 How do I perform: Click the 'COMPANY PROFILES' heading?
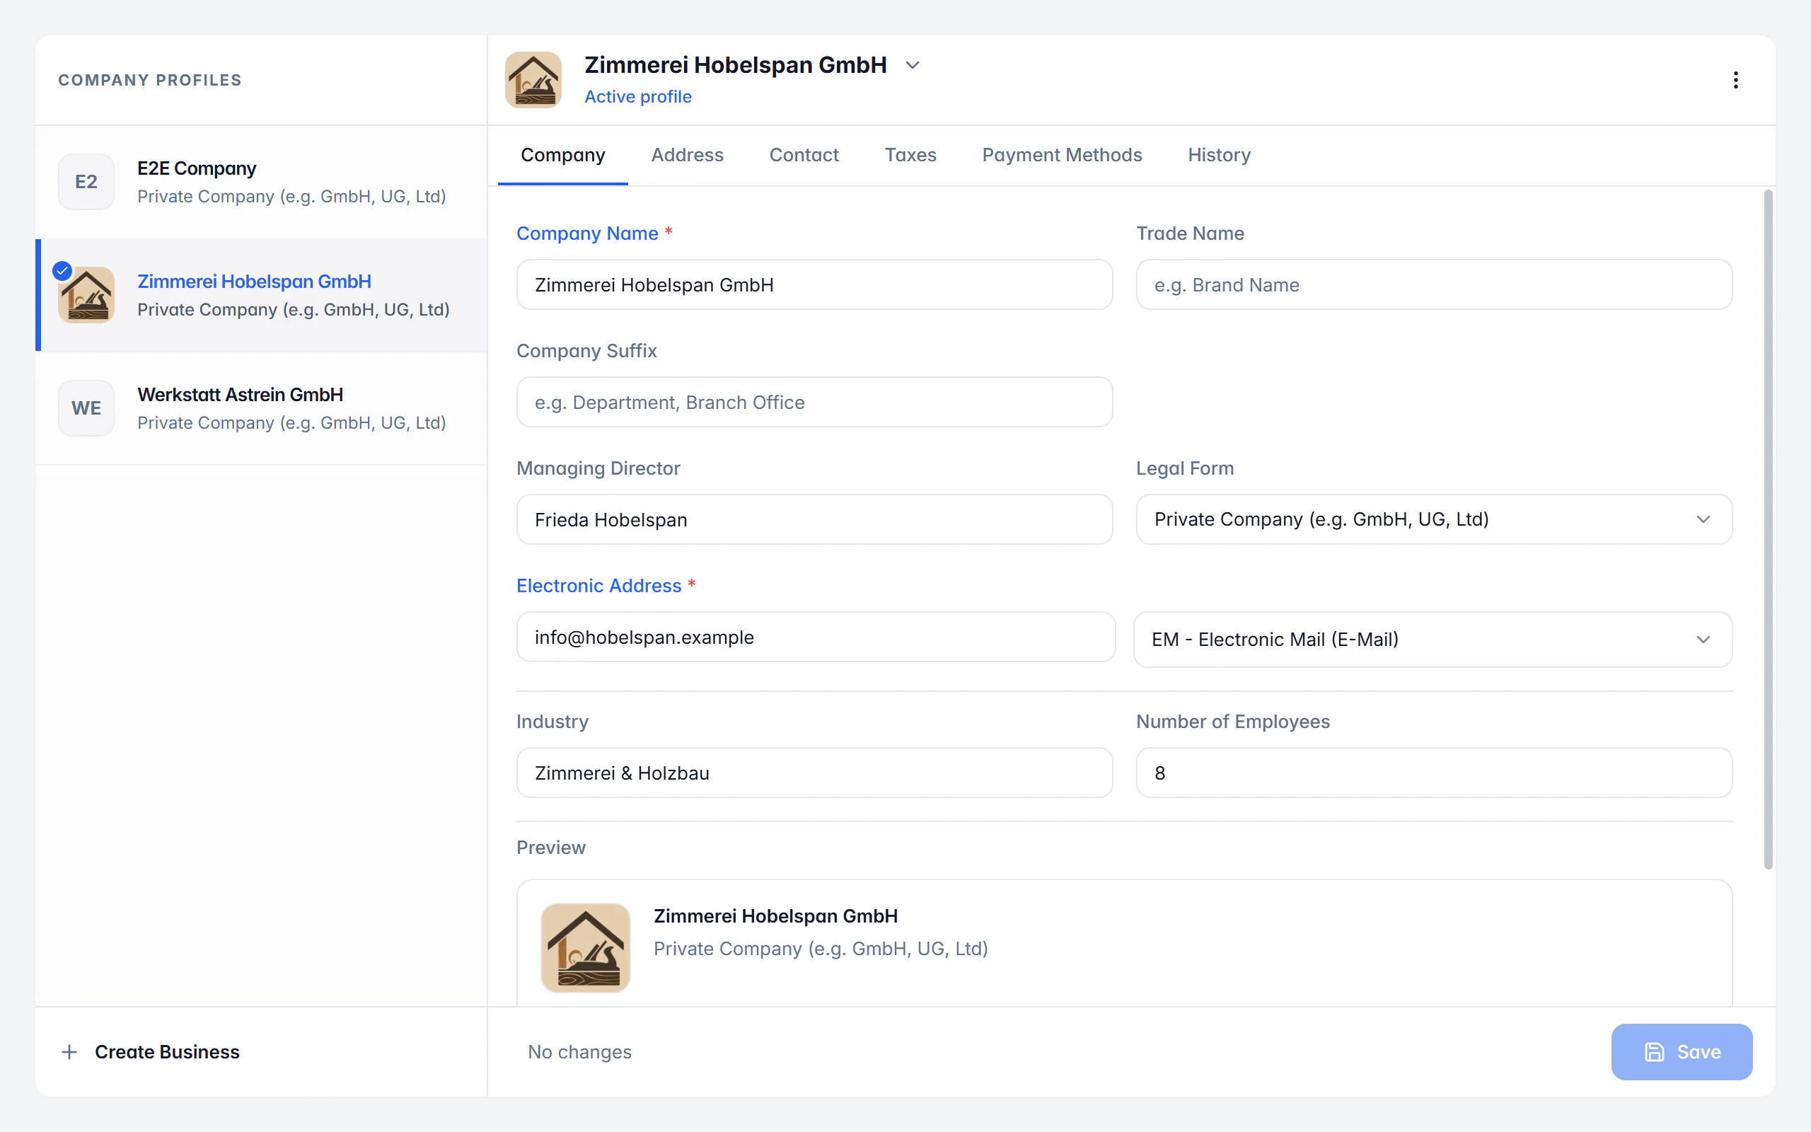150,80
